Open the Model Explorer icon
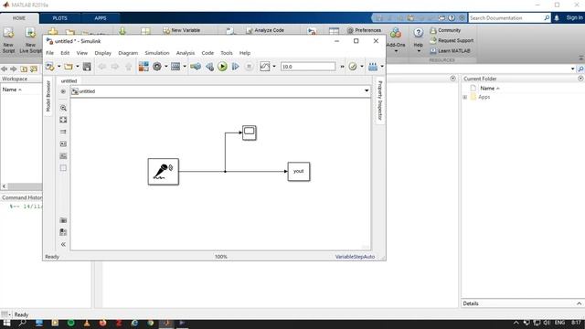The width and height of the screenshot is (585, 329). tap(175, 67)
